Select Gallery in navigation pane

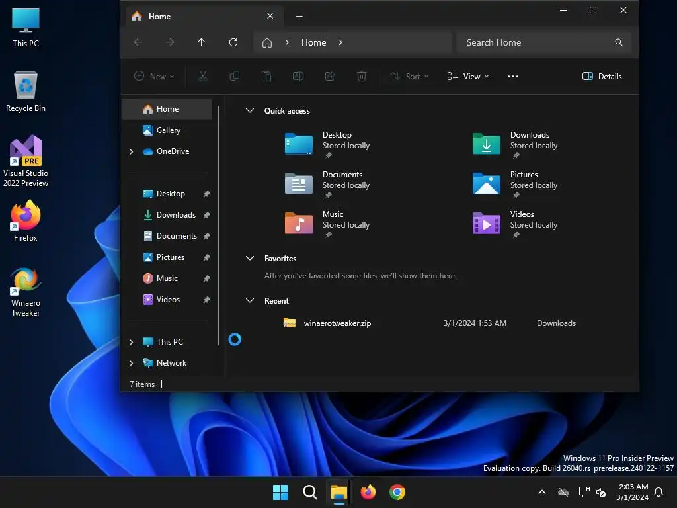(167, 130)
